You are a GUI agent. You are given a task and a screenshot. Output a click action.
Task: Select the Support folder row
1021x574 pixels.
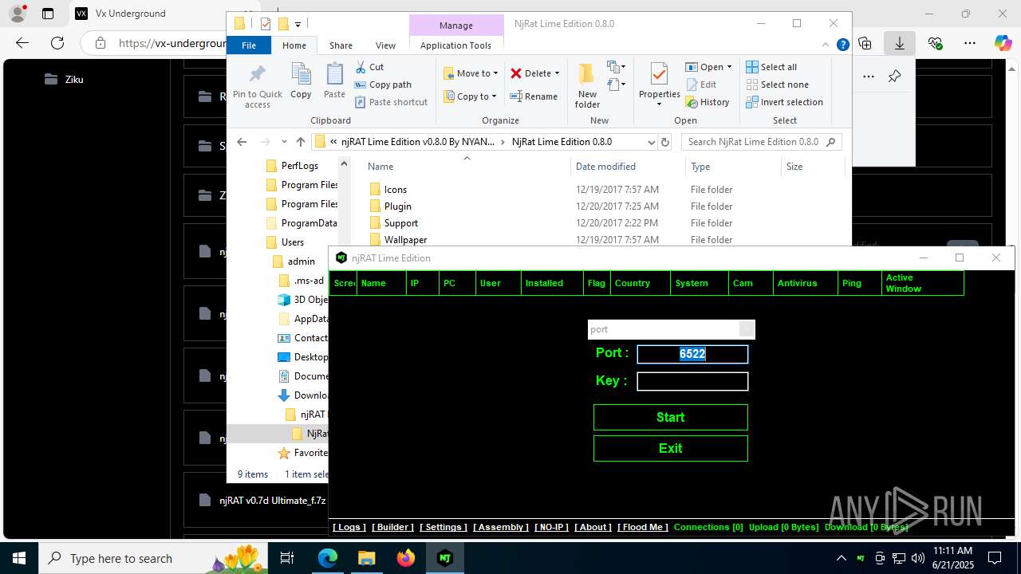(605, 223)
